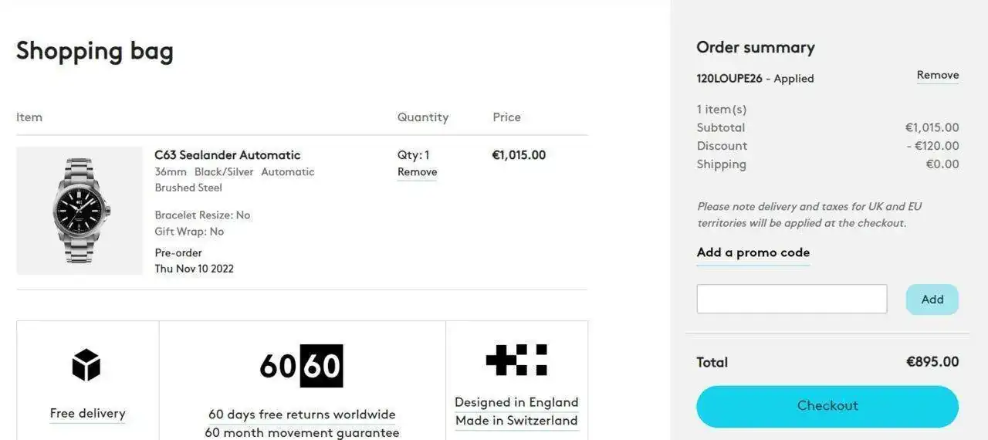
Task: Click the Shopping bag heading
Action: [94, 51]
